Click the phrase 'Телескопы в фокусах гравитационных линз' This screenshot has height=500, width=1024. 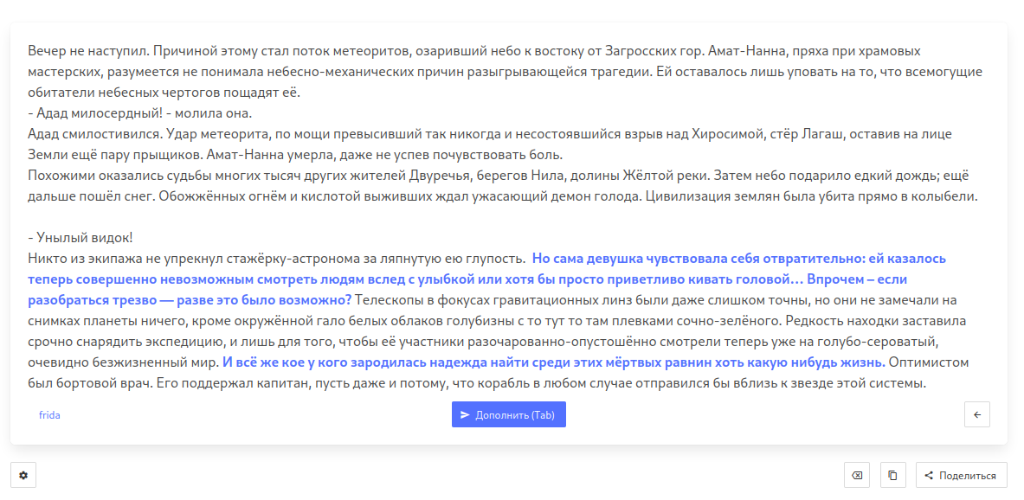tap(485, 300)
